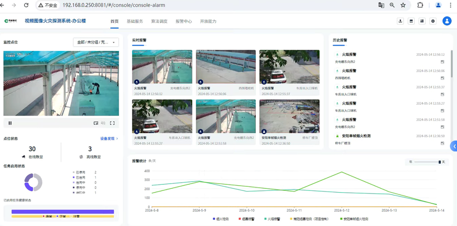Open the blue user avatar menu
Viewport: 457px width, 226px height.
[x=447, y=21]
